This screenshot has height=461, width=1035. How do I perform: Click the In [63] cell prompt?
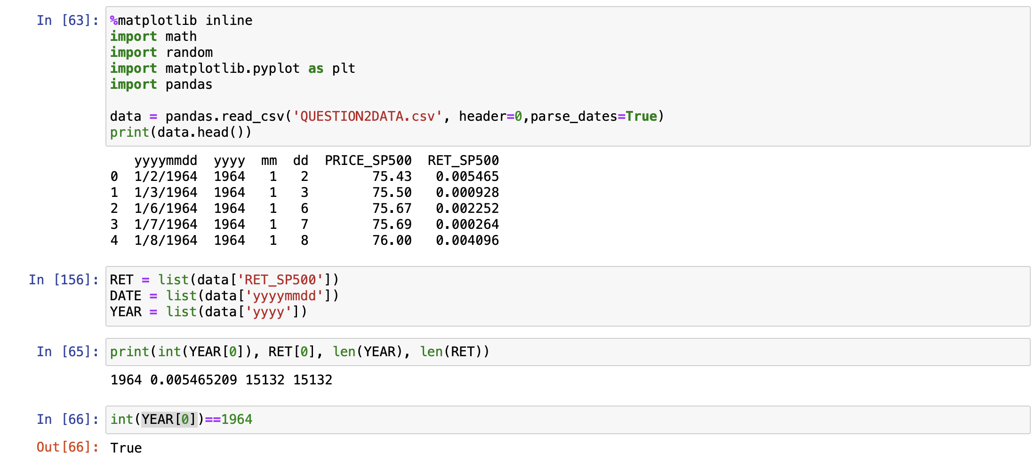(x=67, y=21)
